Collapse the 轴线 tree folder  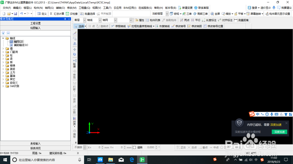click(x=3, y=38)
